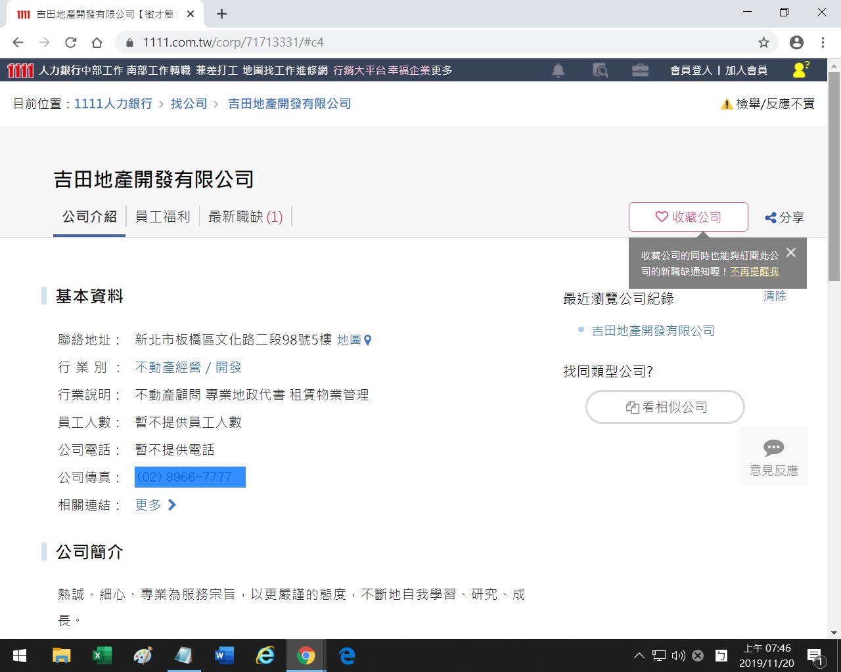Open Paint from the taskbar

point(143,656)
